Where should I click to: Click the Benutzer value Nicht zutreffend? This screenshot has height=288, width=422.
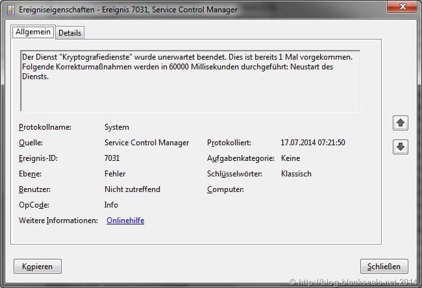point(132,189)
